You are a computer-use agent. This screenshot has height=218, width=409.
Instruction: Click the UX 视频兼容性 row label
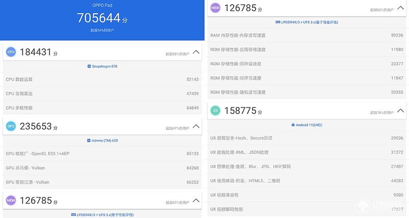coord(224,196)
